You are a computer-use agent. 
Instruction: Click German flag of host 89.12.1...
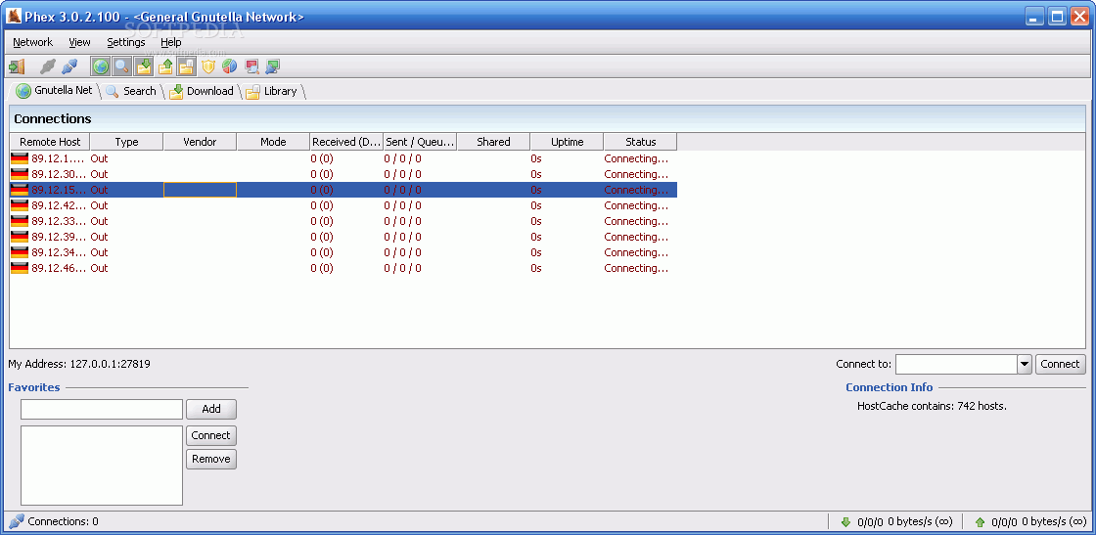pyautogui.click(x=20, y=158)
